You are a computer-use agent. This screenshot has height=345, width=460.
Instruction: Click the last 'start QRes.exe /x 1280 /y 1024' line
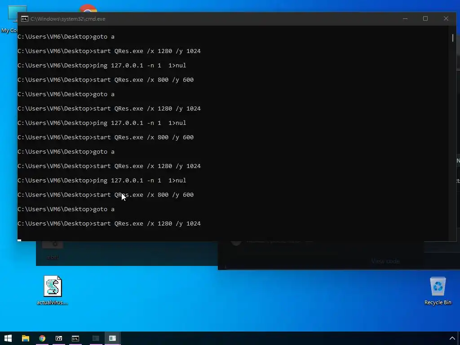[109, 224]
